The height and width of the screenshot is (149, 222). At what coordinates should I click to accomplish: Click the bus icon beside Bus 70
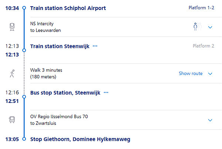[x=12, y=120]
